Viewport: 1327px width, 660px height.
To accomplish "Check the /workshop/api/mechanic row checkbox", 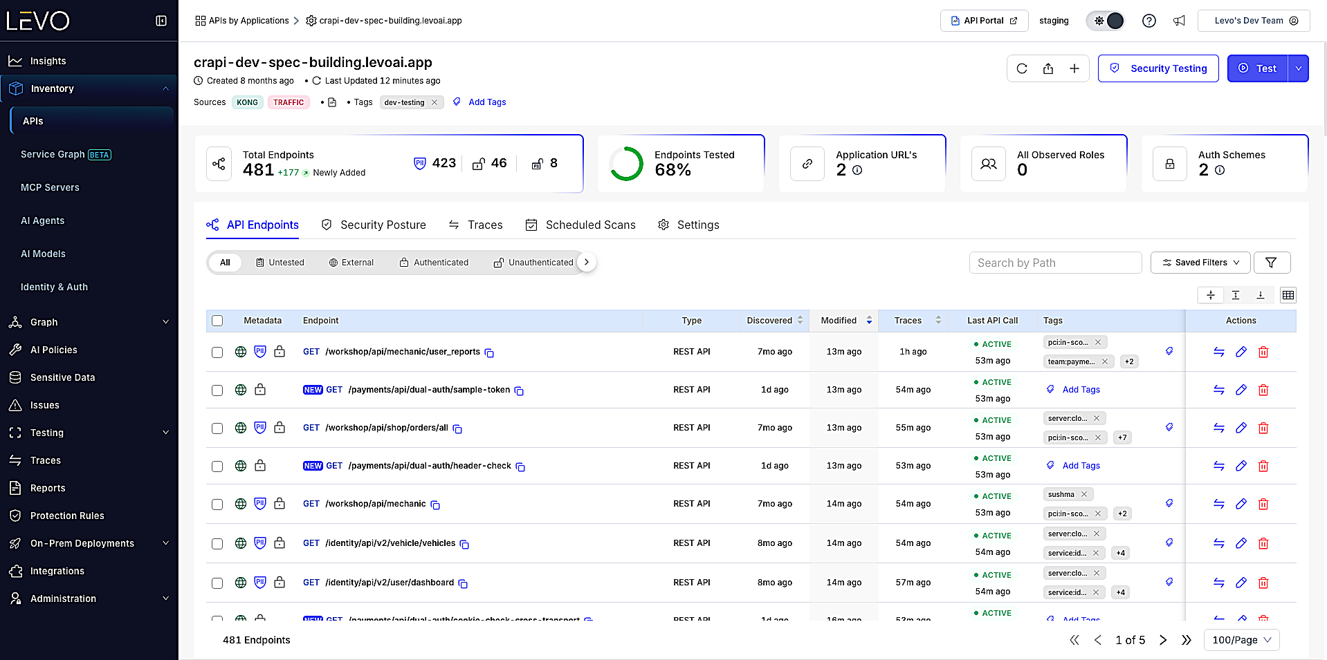I will 217,505.
